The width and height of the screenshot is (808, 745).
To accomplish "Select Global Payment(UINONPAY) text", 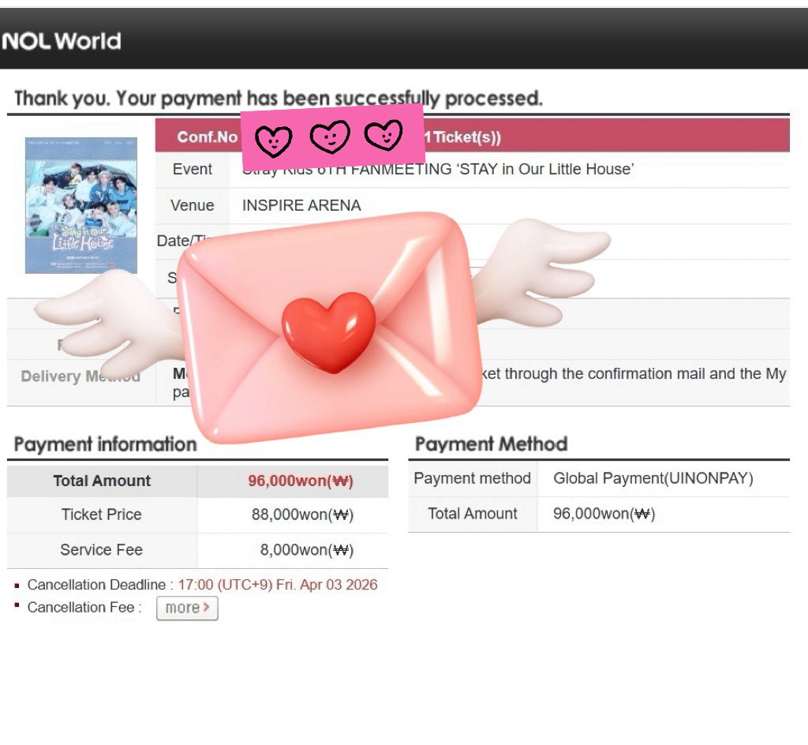I will click(x=653, y=478).
